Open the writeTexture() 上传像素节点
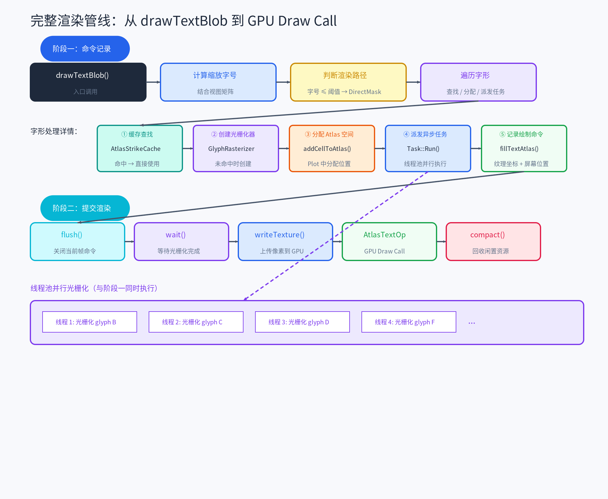Image resolution: width=608 pixels, height=499 pixels. 285,242
